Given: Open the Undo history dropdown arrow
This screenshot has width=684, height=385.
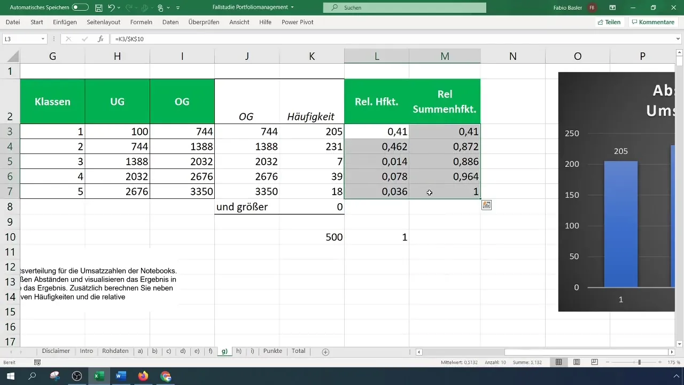Looking at the screenshot, I should [x=119, y=8].
